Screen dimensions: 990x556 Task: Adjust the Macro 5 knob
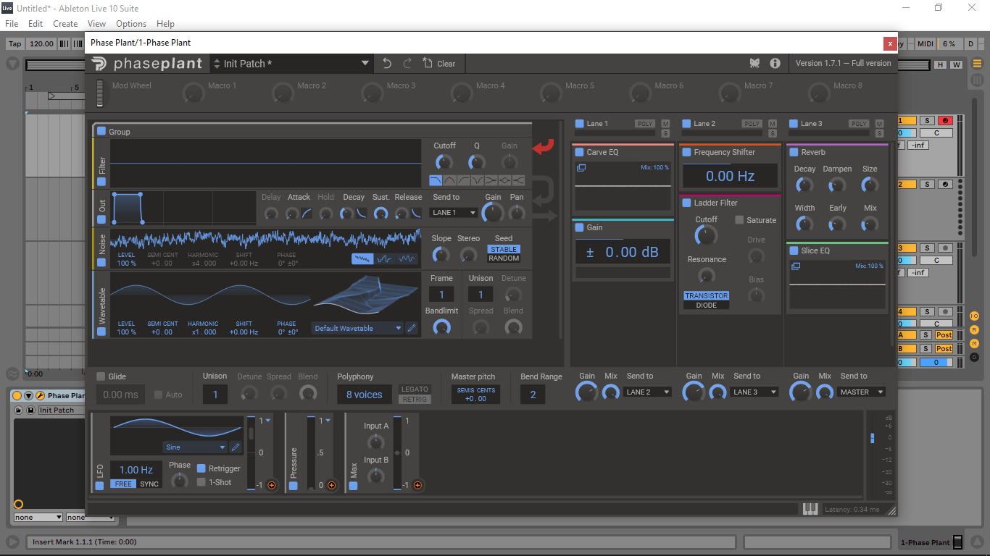pos(551,93)
